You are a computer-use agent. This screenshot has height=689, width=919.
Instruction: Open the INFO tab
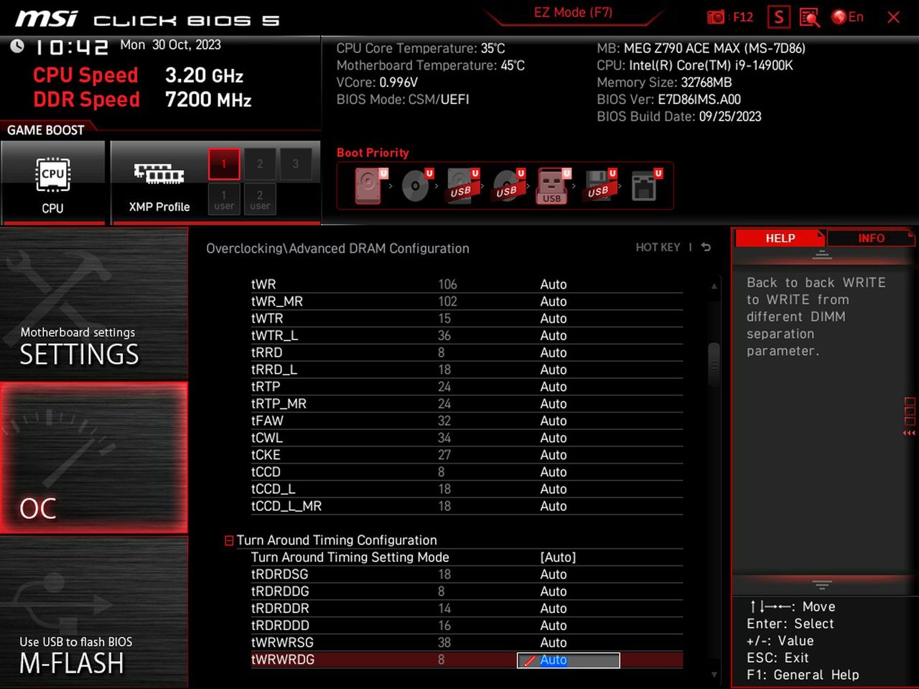tap(871, 238)
